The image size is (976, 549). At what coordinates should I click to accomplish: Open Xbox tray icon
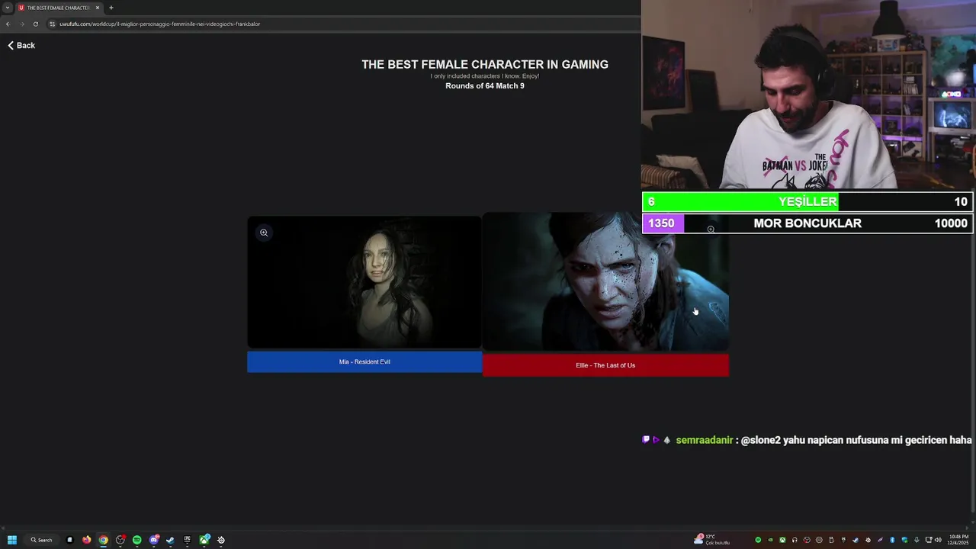tap(782, 540)
